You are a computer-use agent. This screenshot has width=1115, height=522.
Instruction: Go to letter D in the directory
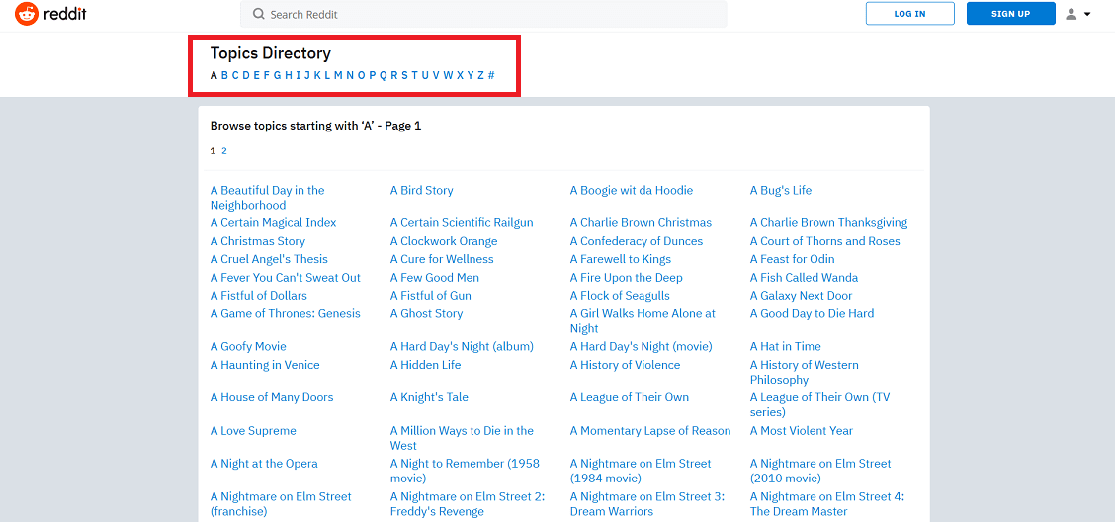click(246, 75)
